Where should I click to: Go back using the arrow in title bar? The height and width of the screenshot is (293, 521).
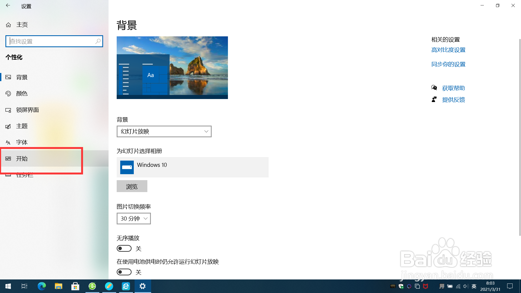(x=8, y=5)
